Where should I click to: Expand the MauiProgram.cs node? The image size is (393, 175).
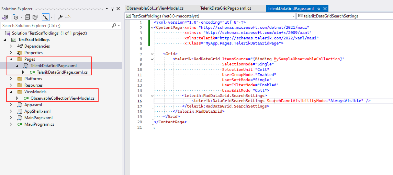(11, 124)
